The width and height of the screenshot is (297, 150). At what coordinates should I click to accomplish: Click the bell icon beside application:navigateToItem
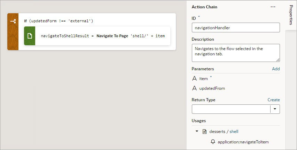point(213,142)
